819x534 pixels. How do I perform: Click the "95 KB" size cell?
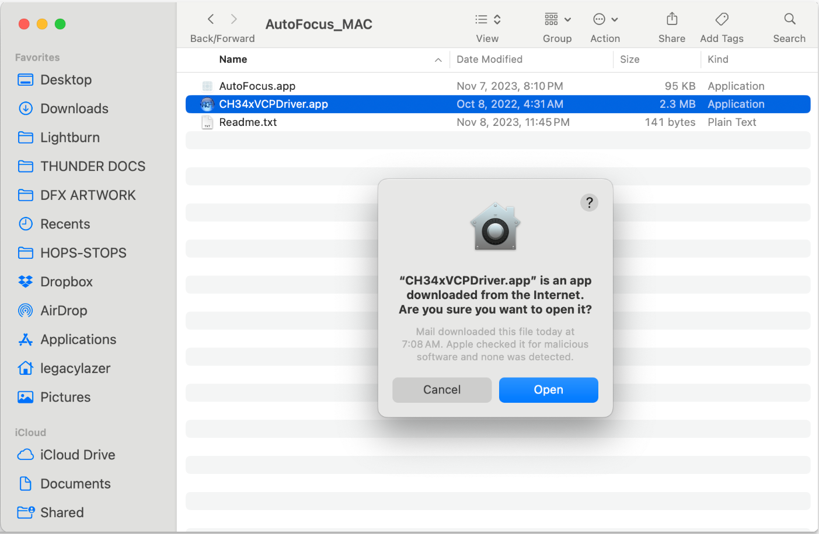(680, 86)
